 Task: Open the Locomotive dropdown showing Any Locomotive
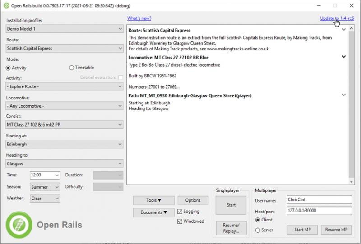coord(65,106)
